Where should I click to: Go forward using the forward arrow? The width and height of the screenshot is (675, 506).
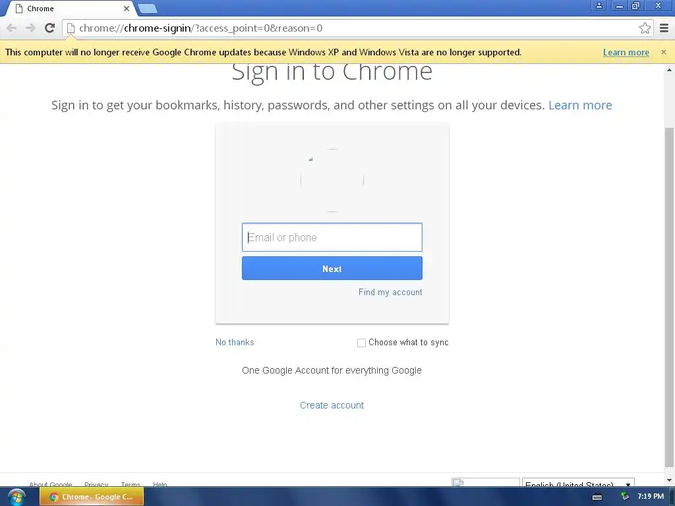click(x=30, y=28)
